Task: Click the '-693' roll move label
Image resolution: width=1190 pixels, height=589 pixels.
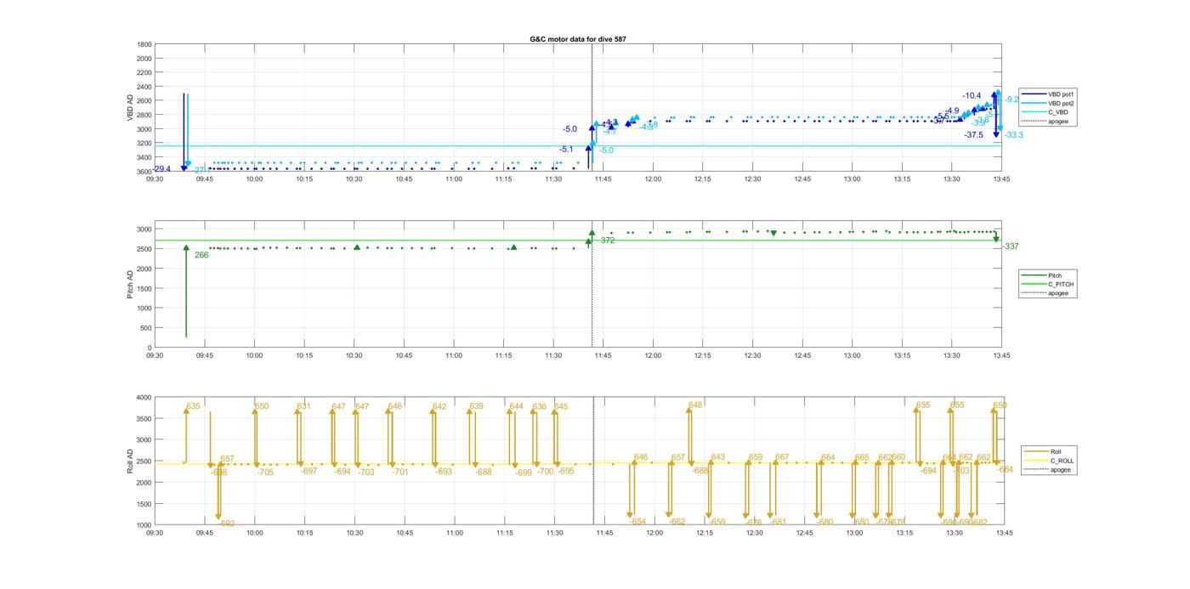Action: tap(444, 472)
